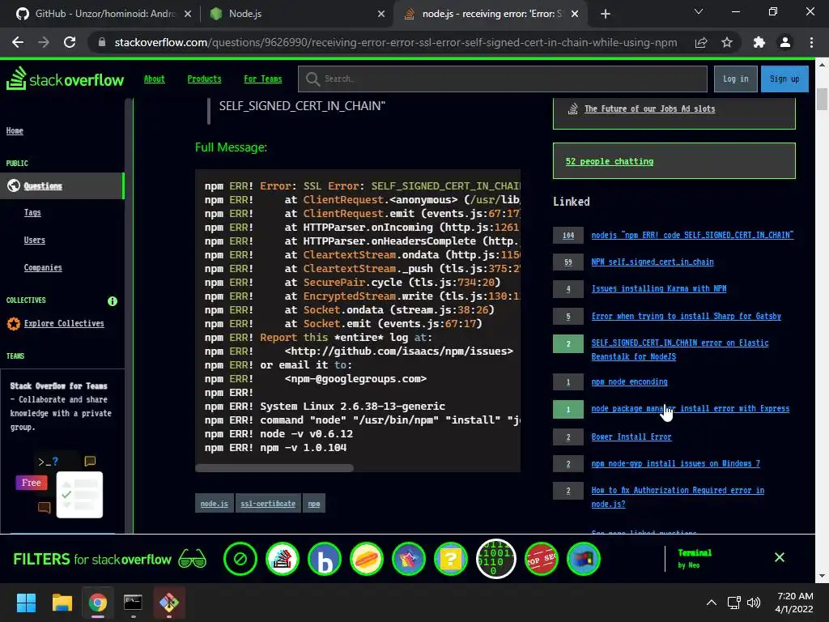This screenshot has width=829, height=622.
Task: Close the GitHub tab
Action: point(188,14)
